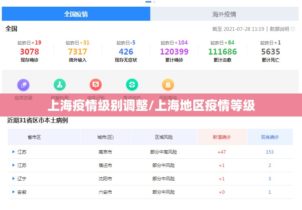This screenshot has height=210, width=302.
Task: Open the 风险等级 orange alarm icon
Action: click(x=168, y=85)
